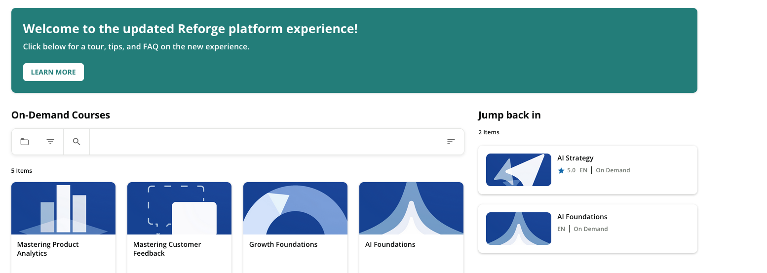Open Growth Foundations course thumbnail
This screenshot has width=767, height=273.
(x=295, y=208)
